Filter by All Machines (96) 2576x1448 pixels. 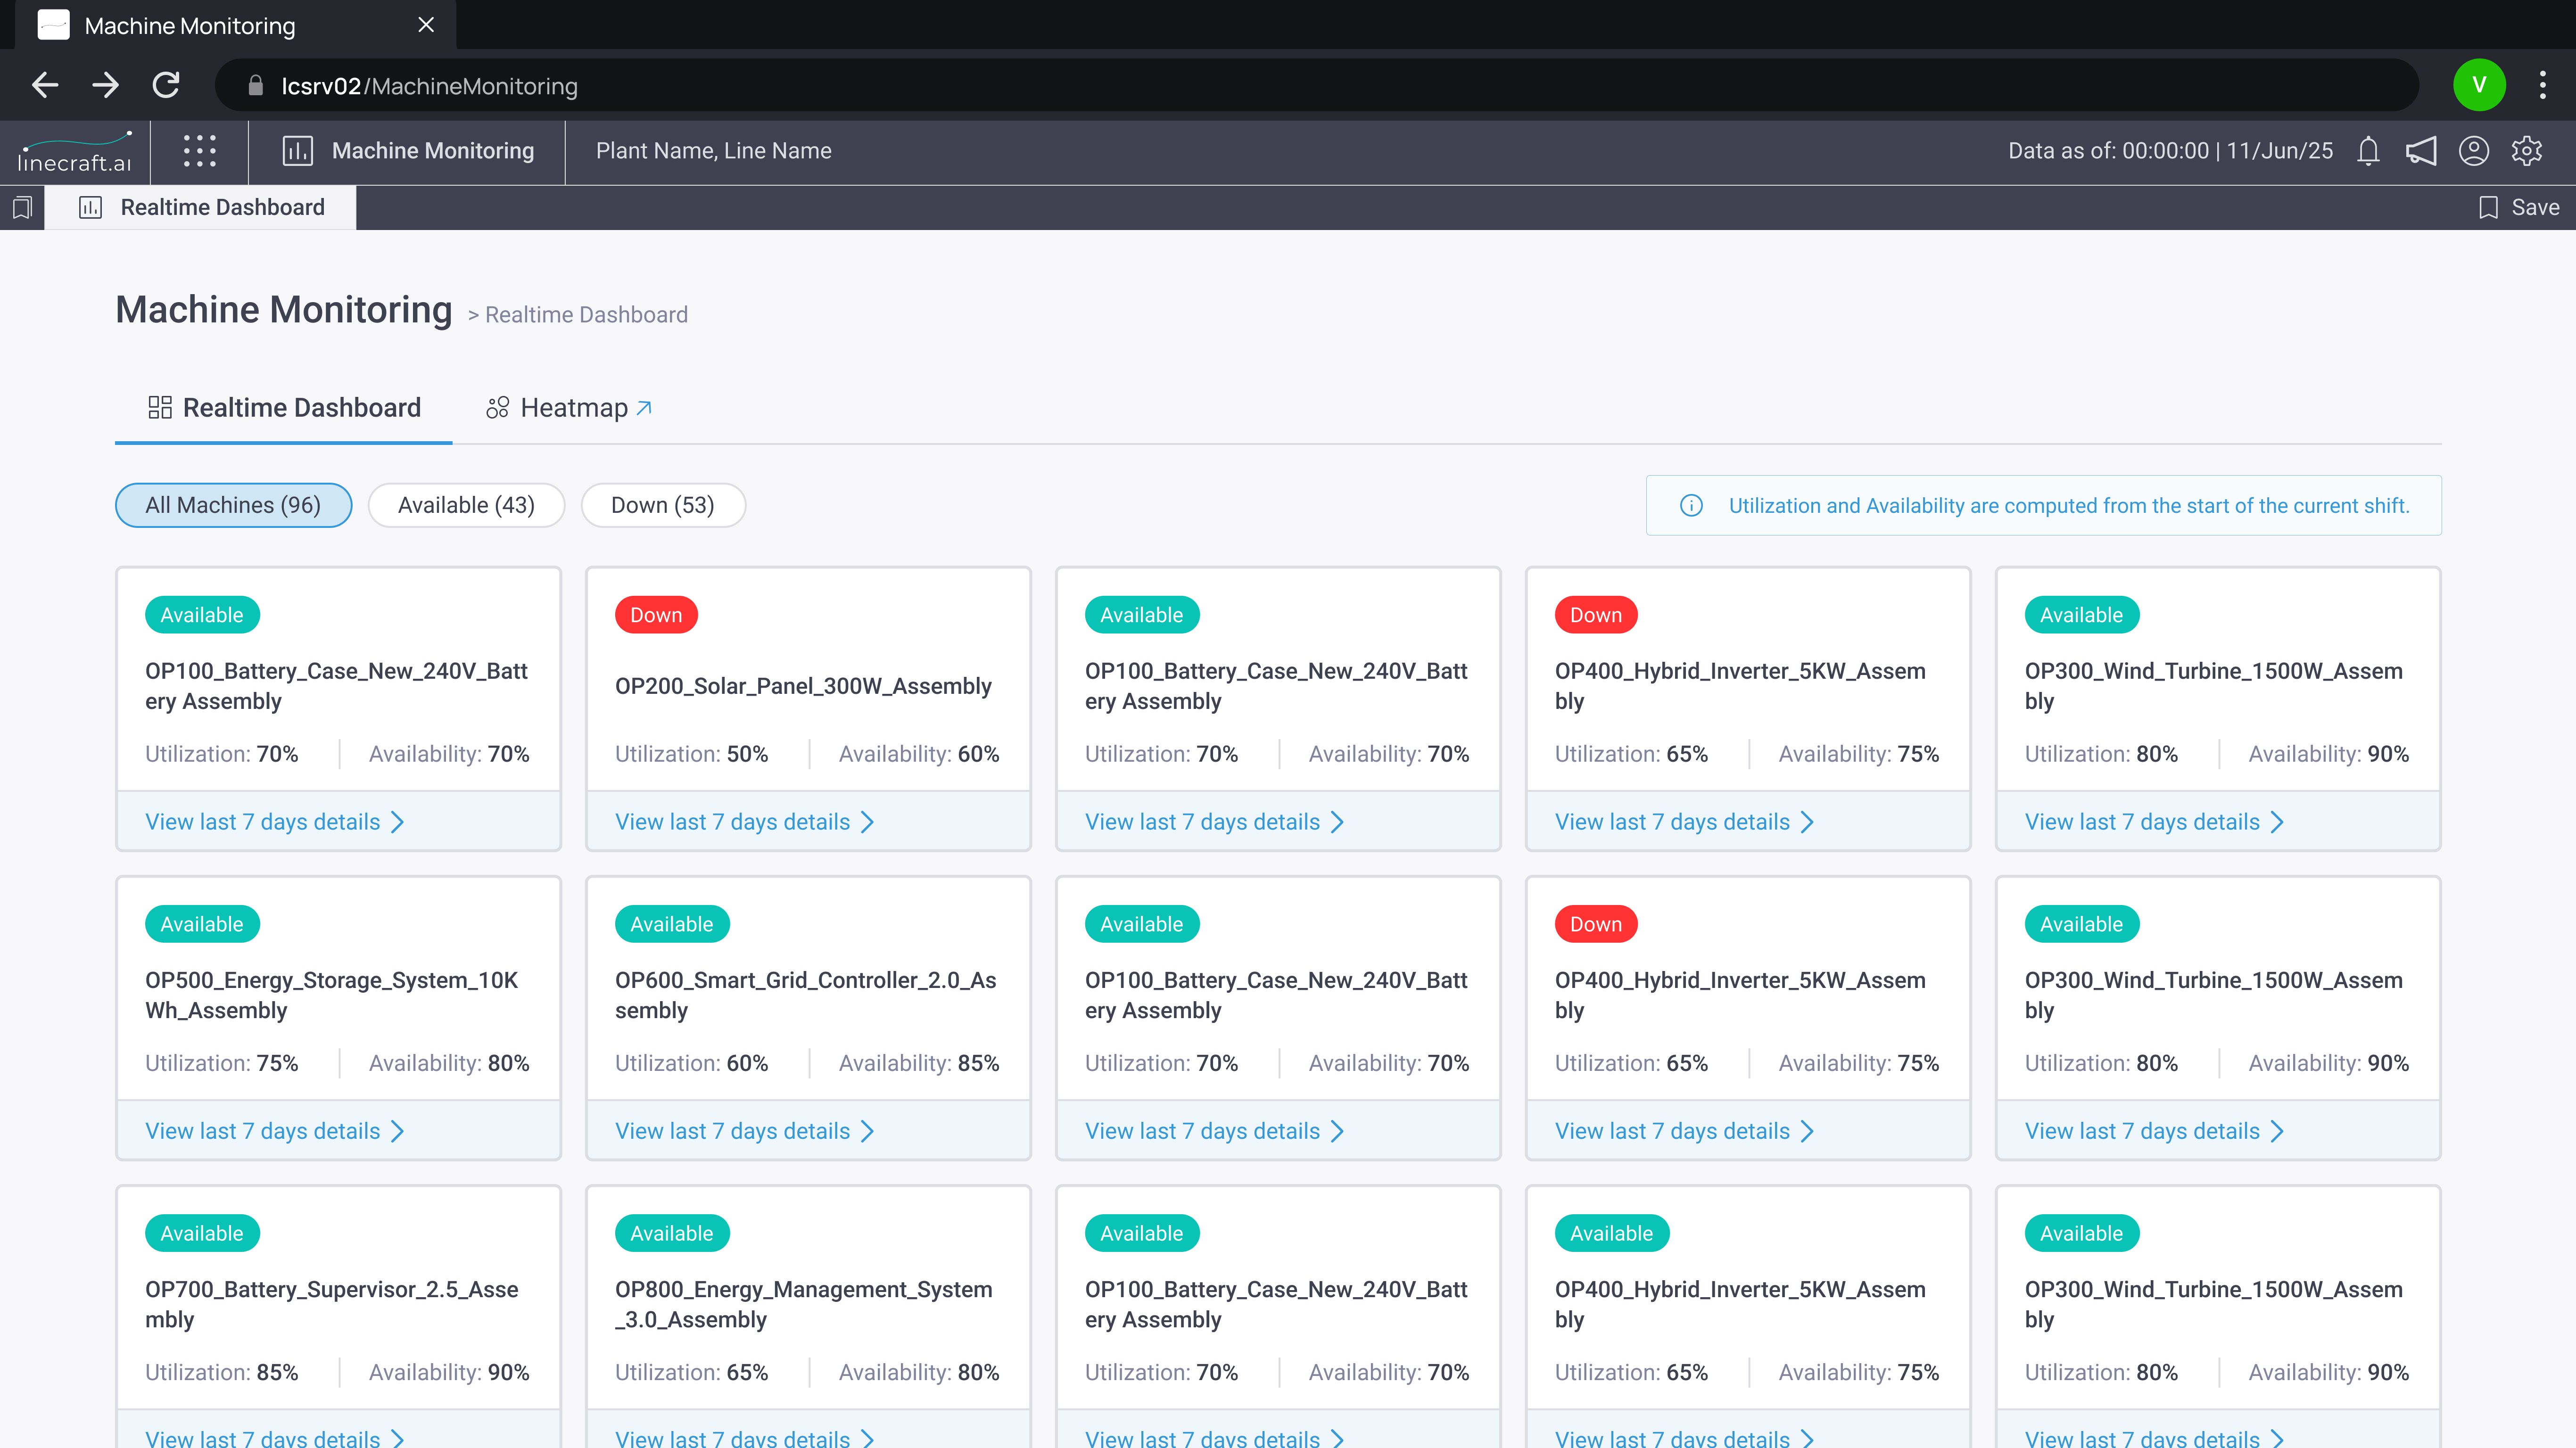coord(233,505)
